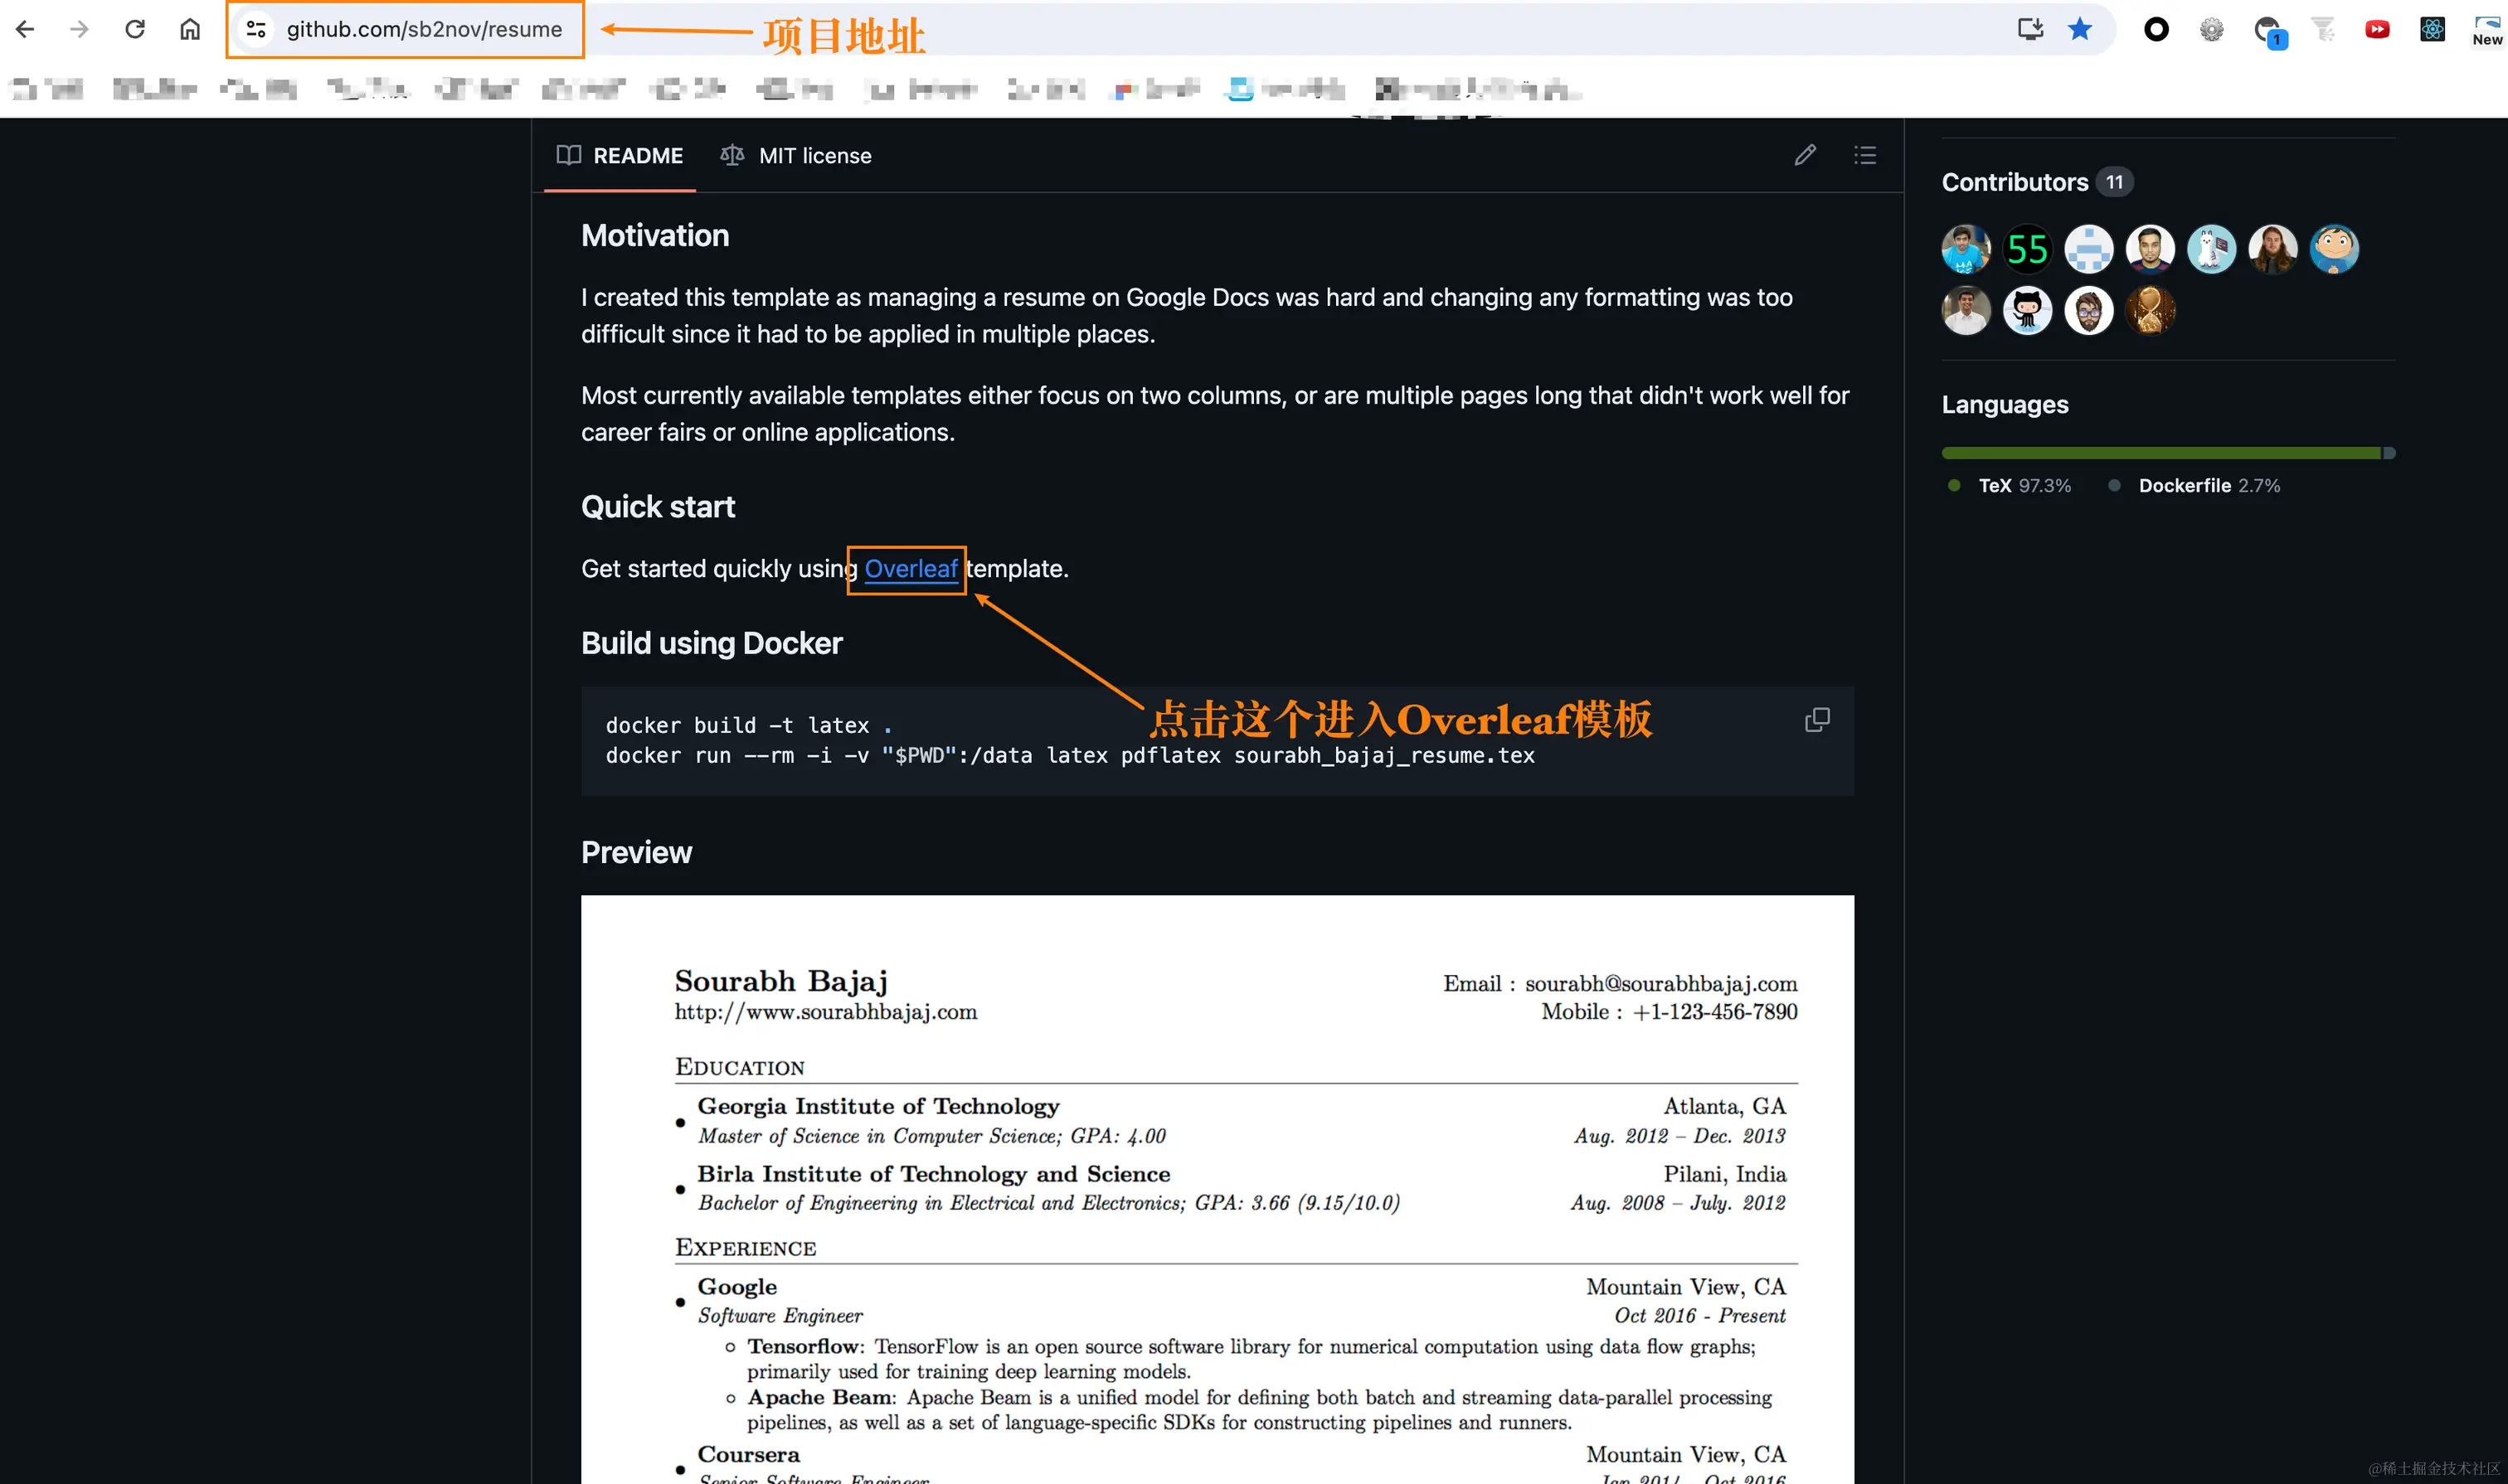Click the install app icon in address bar
This screenshot has width=2508, height=1484.
click(2029, 29)
